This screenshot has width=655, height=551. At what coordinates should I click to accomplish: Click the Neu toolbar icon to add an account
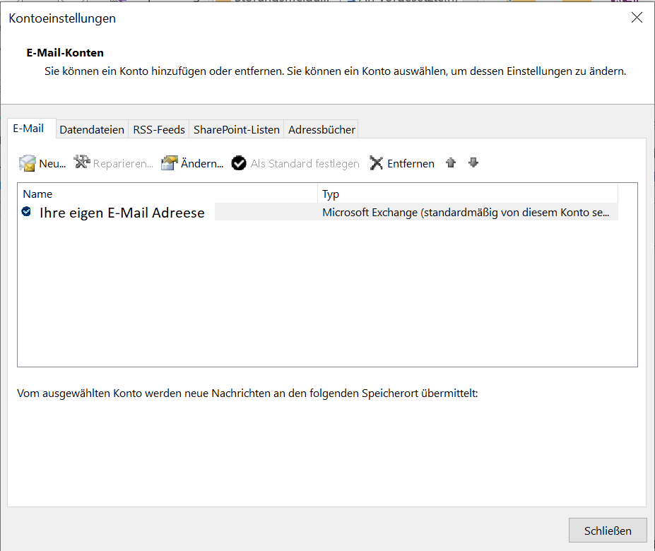42,162
